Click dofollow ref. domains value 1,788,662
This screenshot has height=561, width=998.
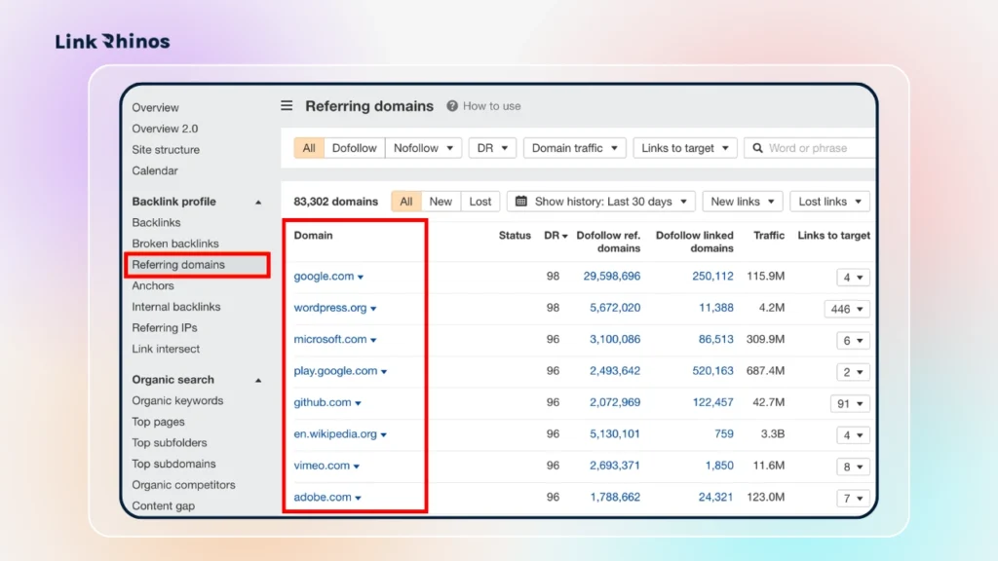coord(615,497)
